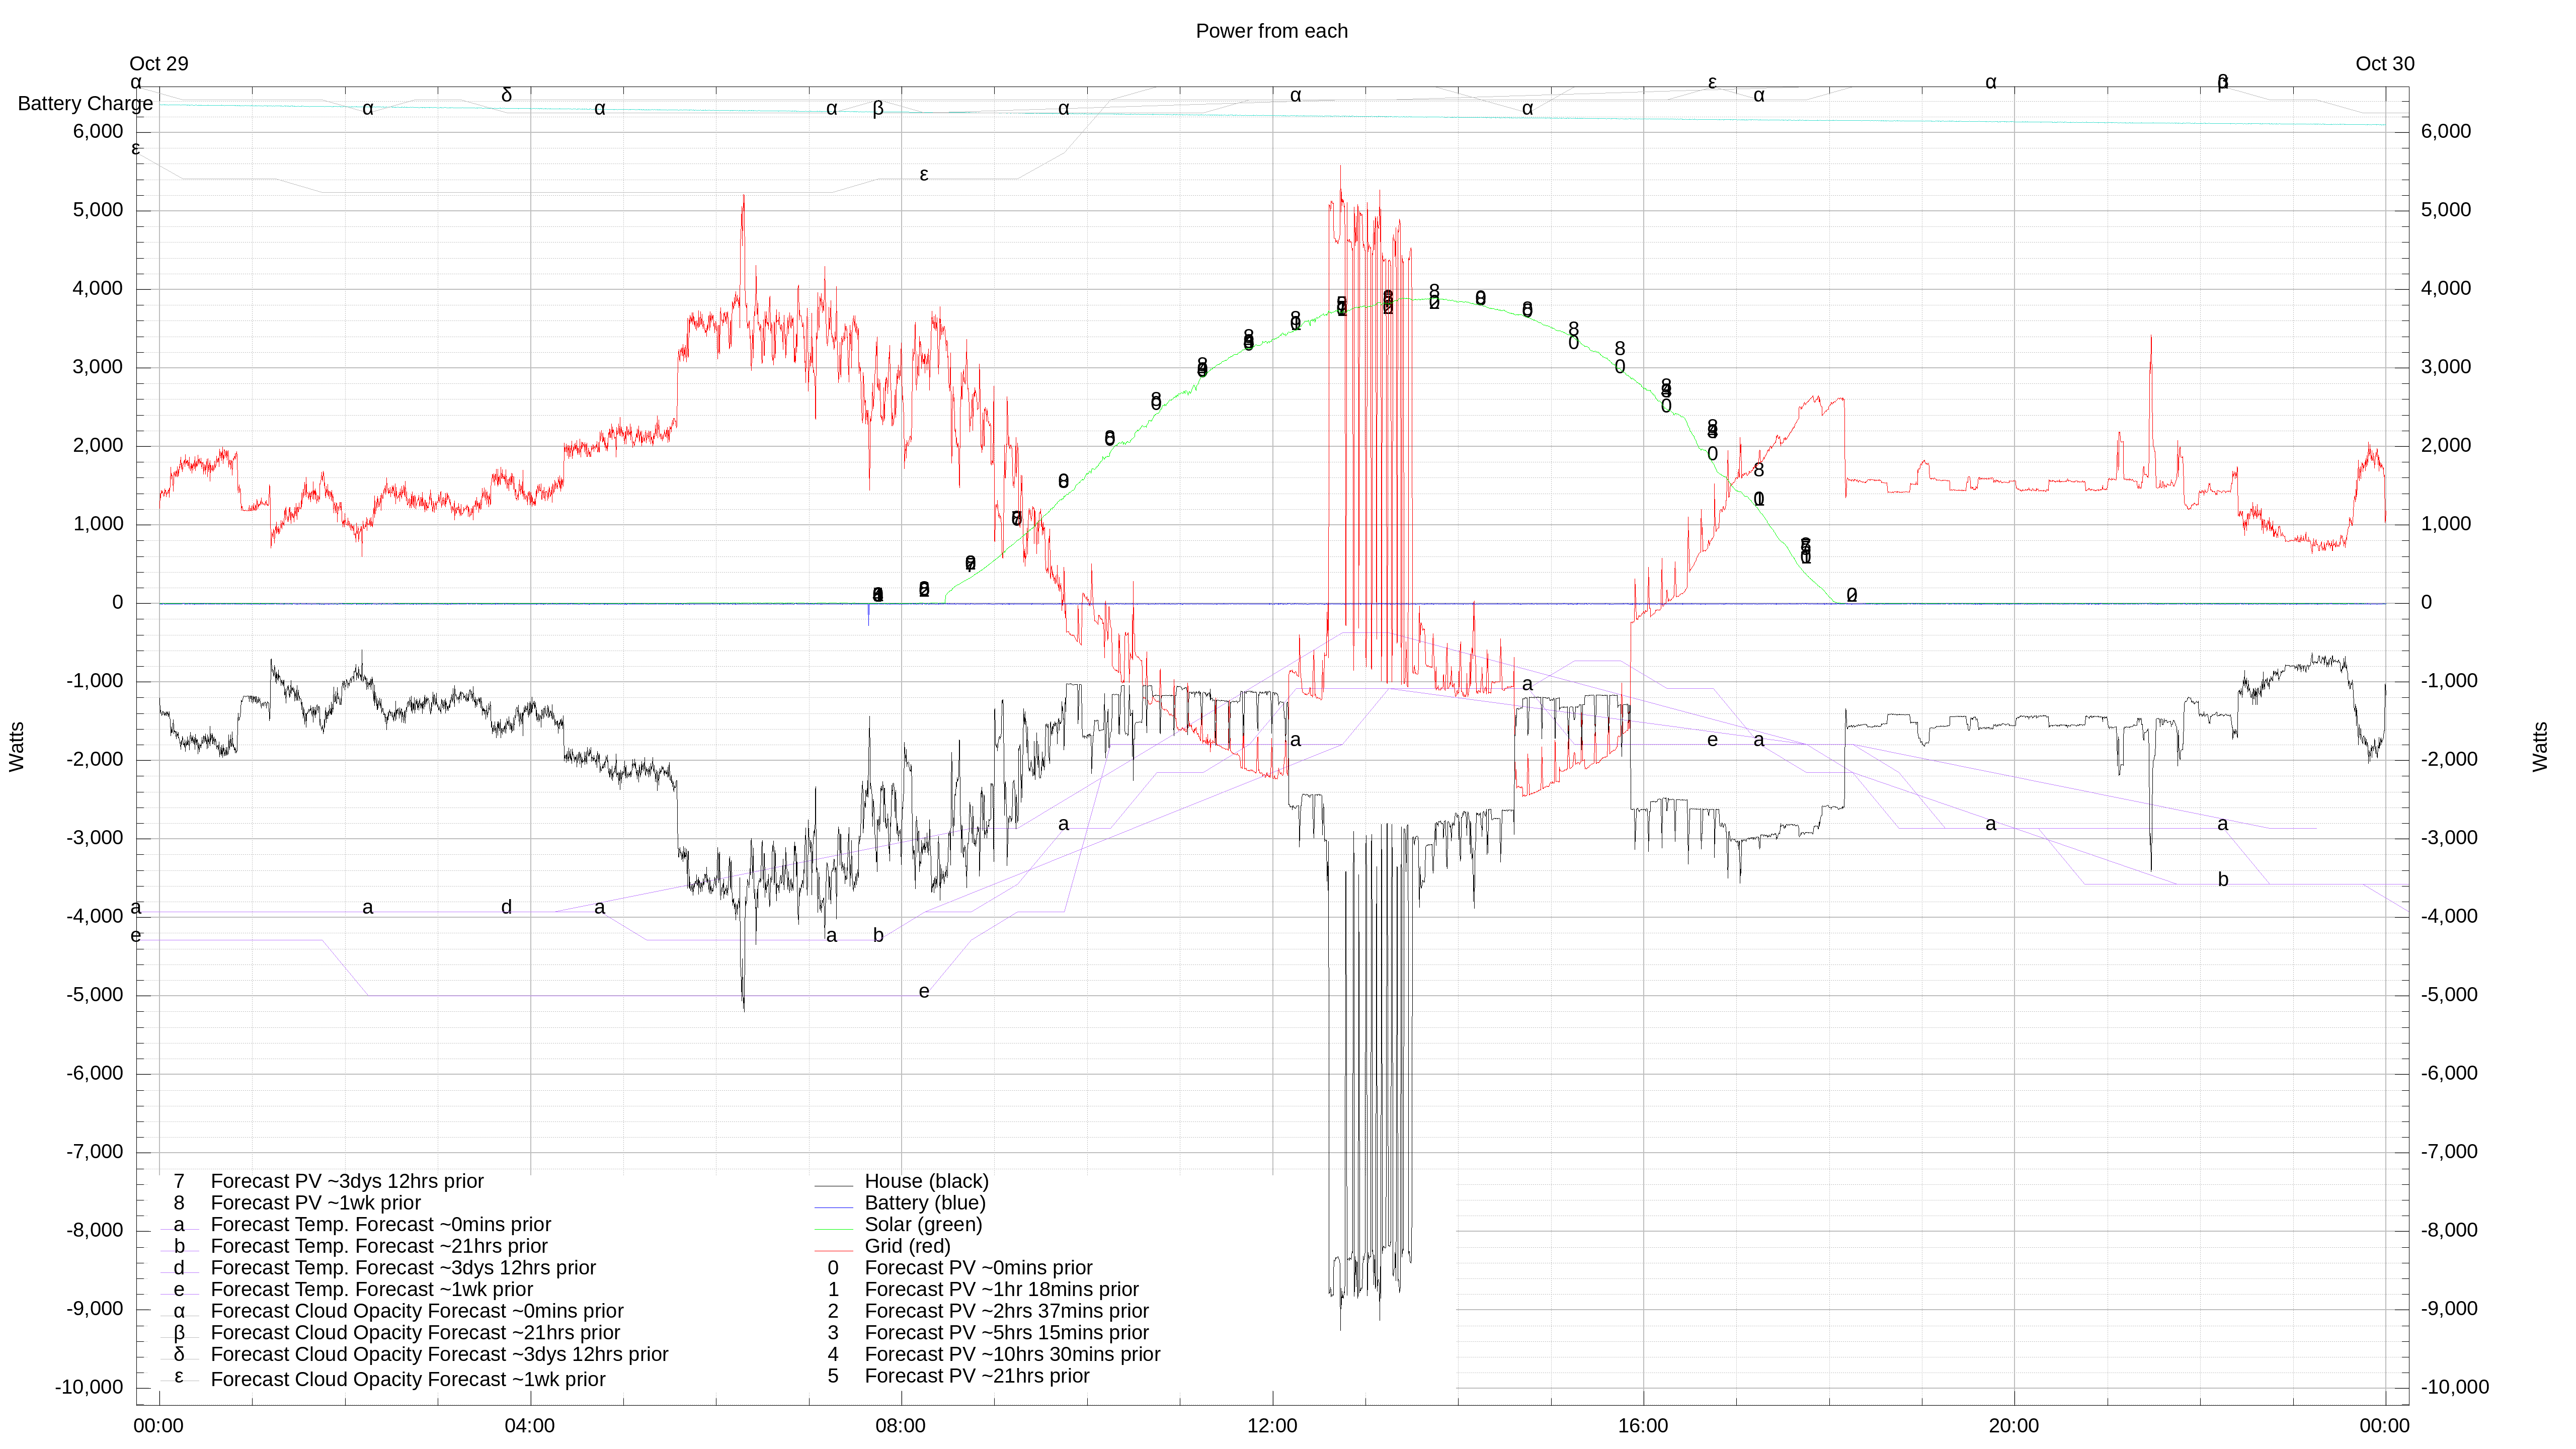This screenshot has height=1449, width=2576.
Task: Select the 'Oct 30' date label
Action: point(2384,64)
